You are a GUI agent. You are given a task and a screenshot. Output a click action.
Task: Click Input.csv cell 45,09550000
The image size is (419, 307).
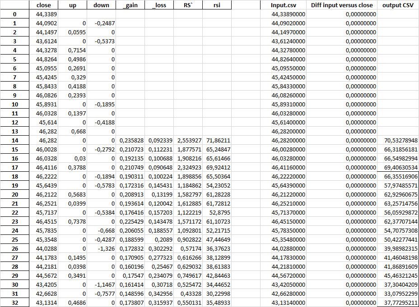[x=283, y=68]
